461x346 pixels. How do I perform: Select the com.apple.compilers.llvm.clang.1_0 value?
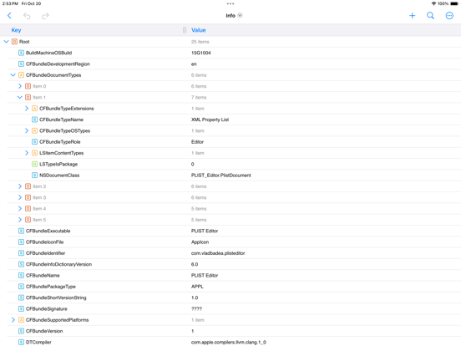[229, 342]
